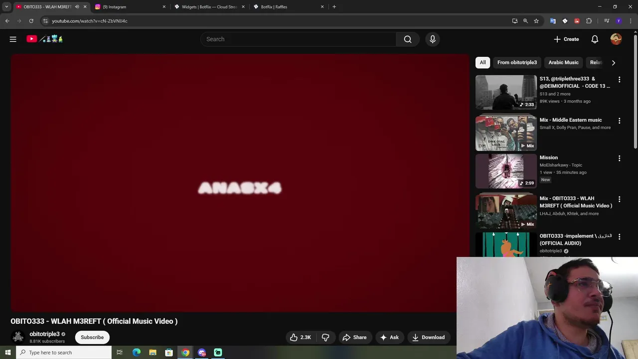Open Chrome three-dot menu
Image resolution: width=638 pixels, height=359 pixels.
631,21
